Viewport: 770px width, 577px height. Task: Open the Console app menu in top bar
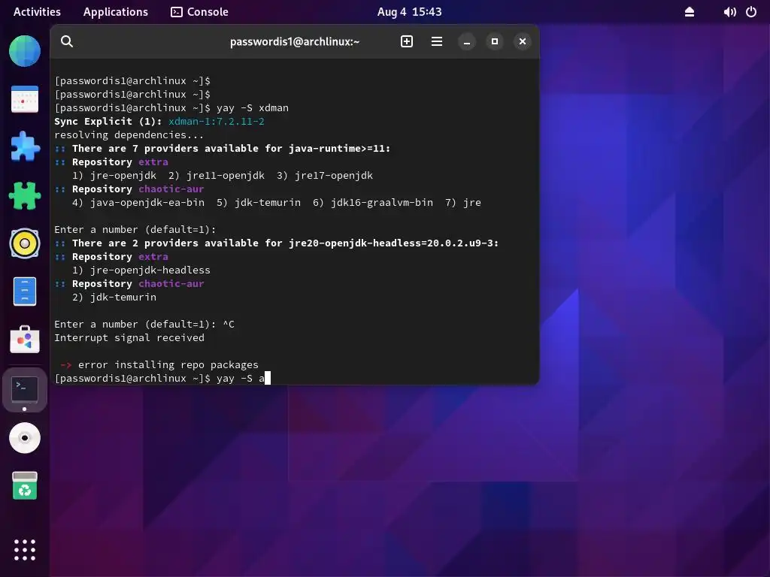point(199,12)
